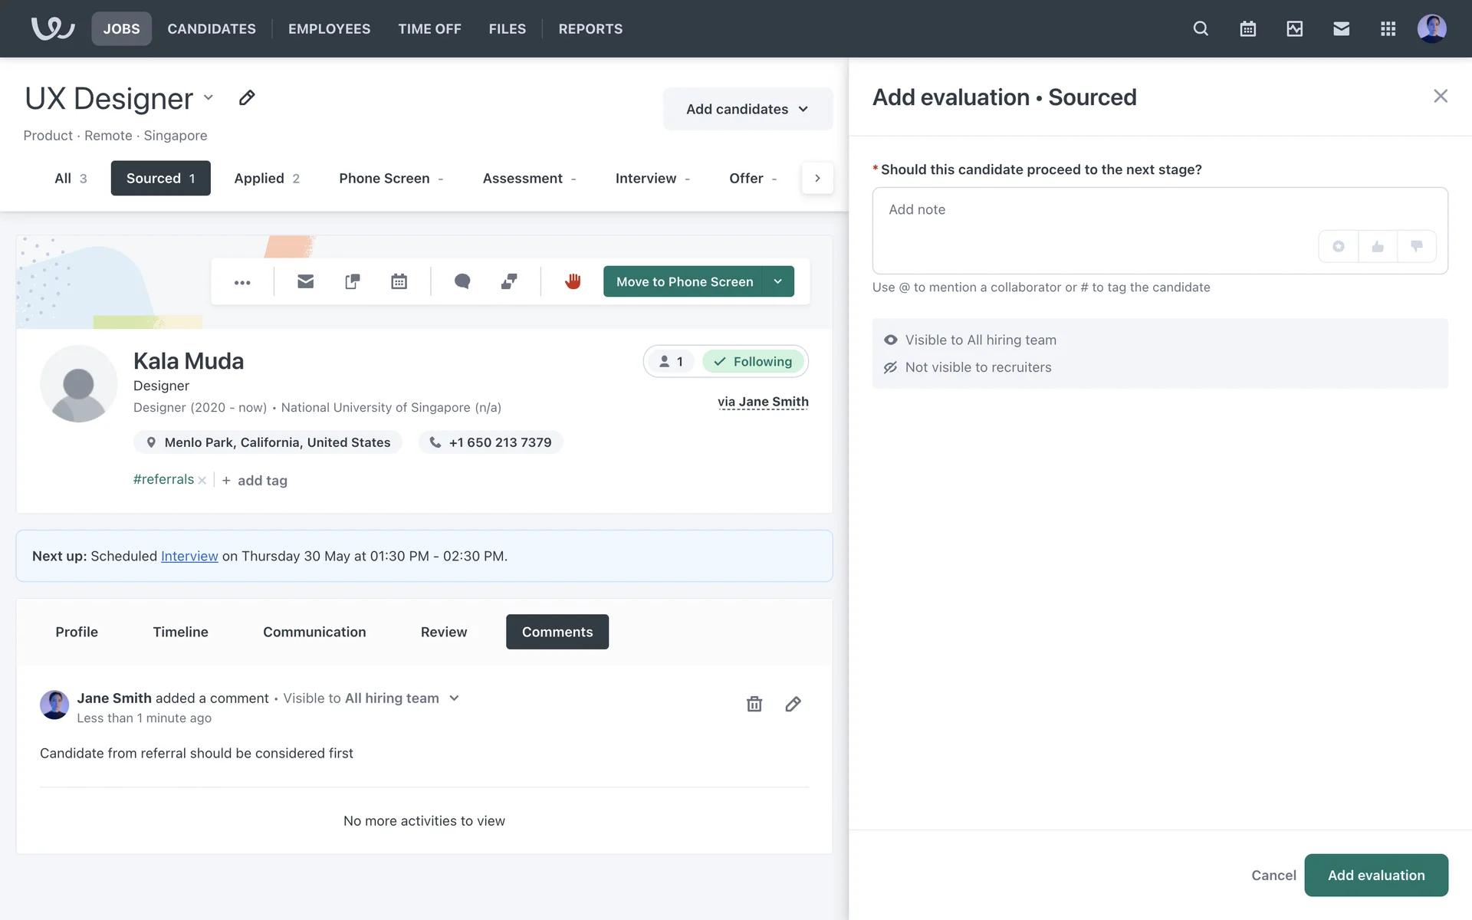Expand the Move to Phone Screen dropdown arrow
1472x920 pixels.
click(778, 281)
